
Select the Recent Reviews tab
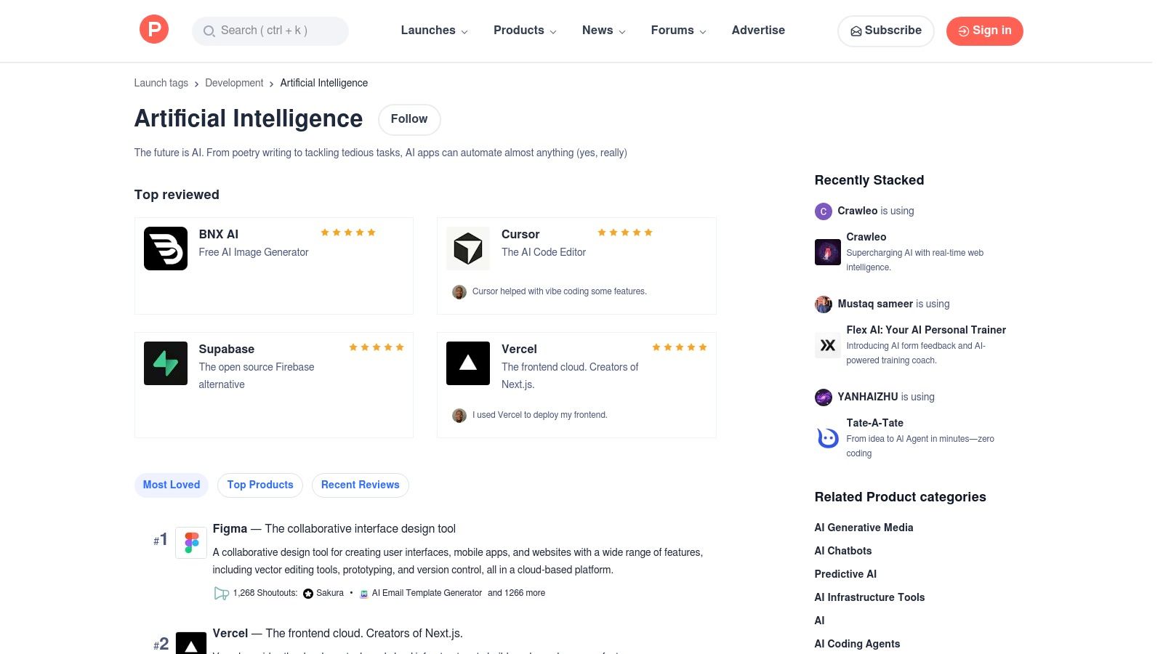360,485
